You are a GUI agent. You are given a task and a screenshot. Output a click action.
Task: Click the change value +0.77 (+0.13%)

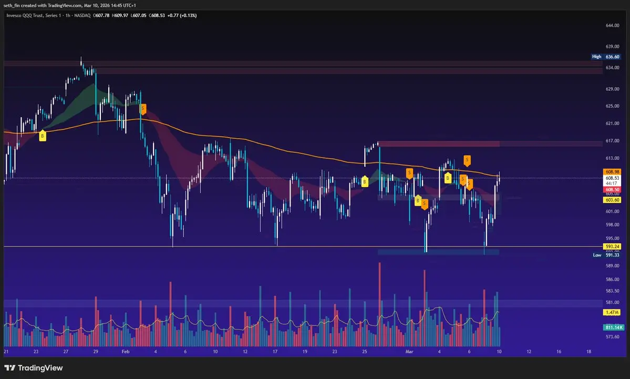click(182, 15)
